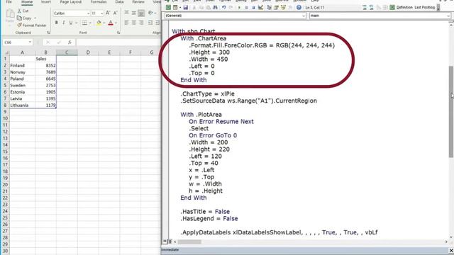The height and width of the screenshot is (255, 454).
Task: Open the Font dialog launcher
Action: (118, 33)
